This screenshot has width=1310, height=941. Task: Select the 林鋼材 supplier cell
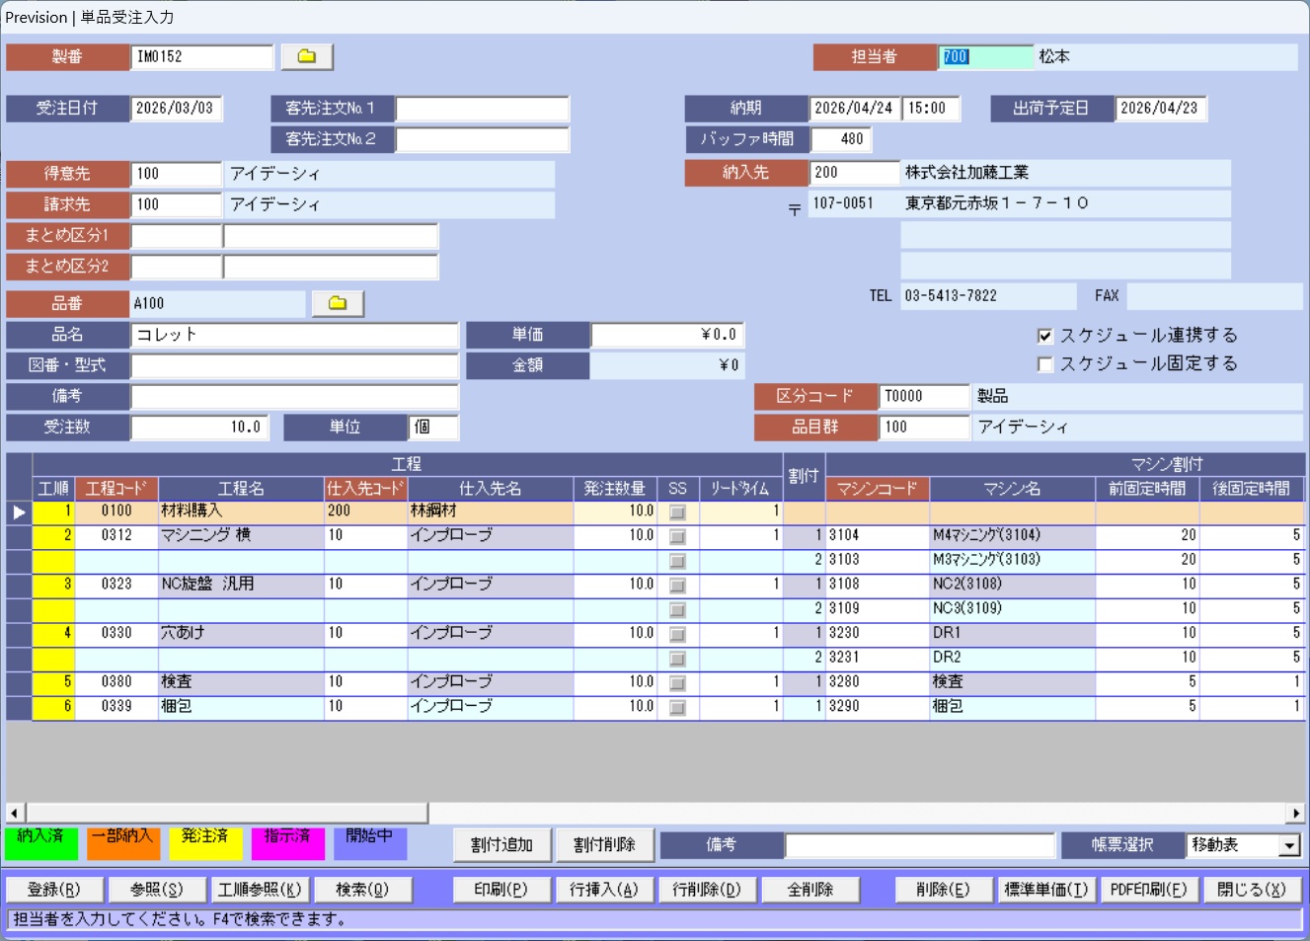[x=490, y=512]
